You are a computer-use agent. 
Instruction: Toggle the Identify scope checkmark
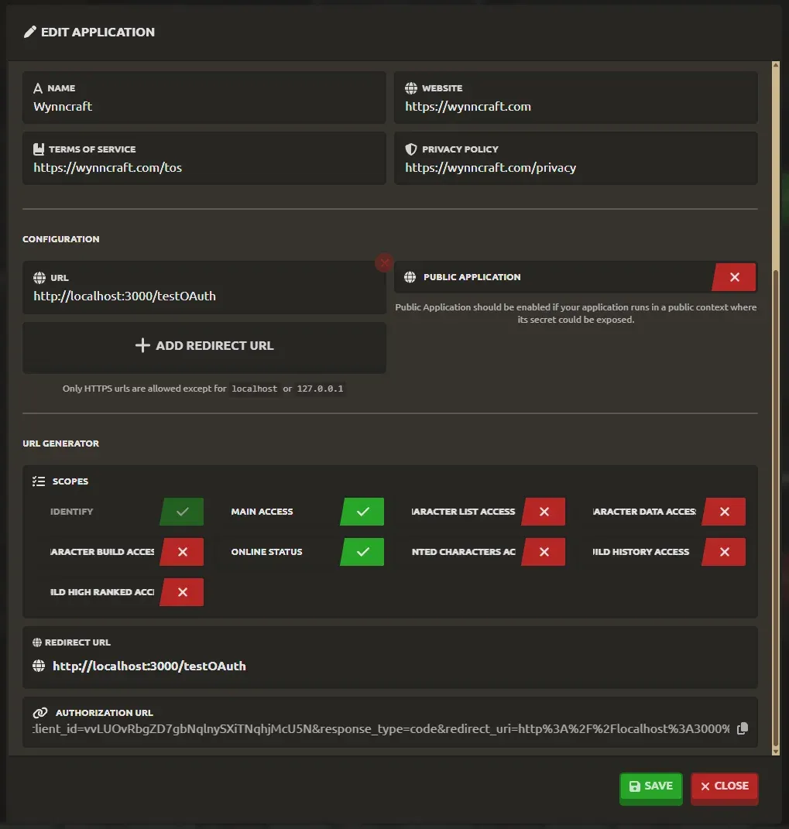[x=182, y=511]
